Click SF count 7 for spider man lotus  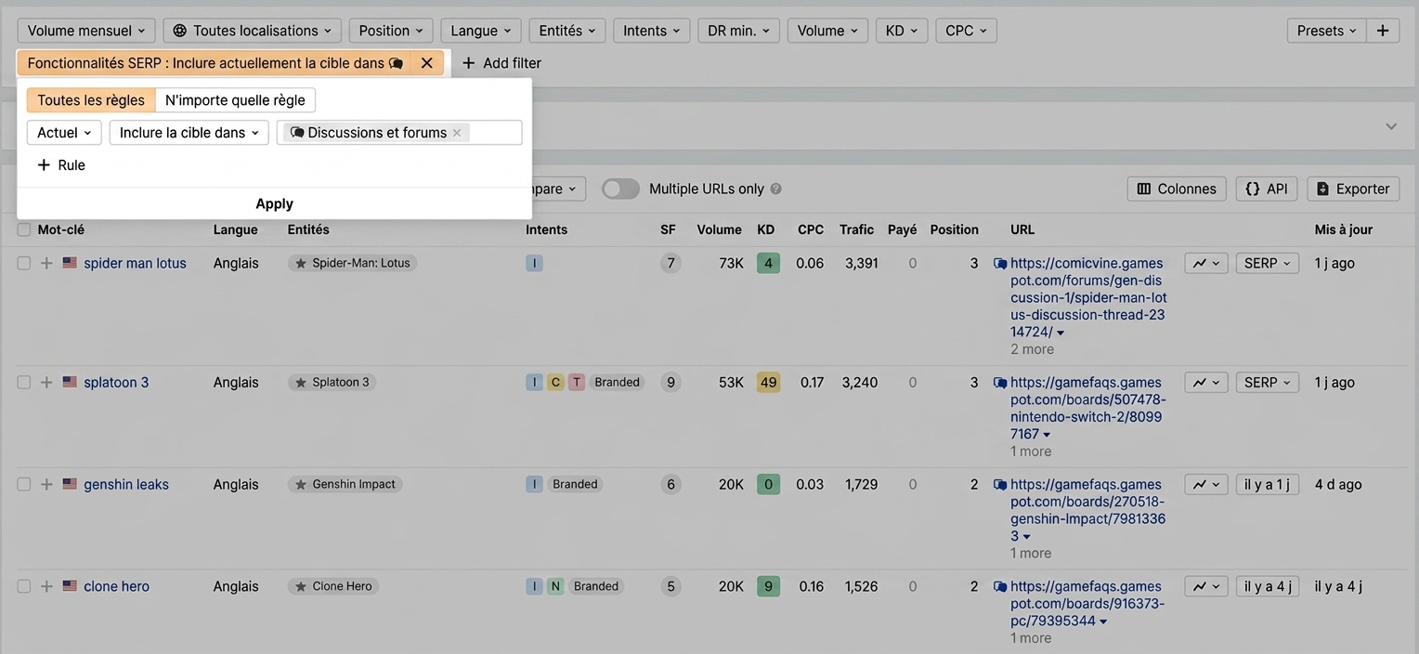tap(670, 264)
